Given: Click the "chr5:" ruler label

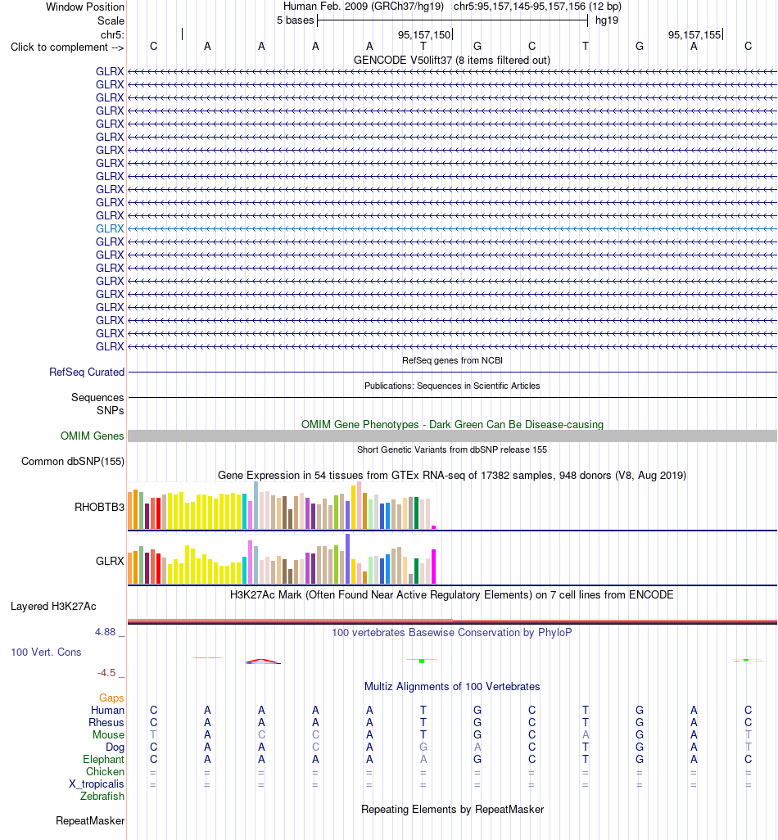Looking at the screenshot, I should [x=112, y=35].
